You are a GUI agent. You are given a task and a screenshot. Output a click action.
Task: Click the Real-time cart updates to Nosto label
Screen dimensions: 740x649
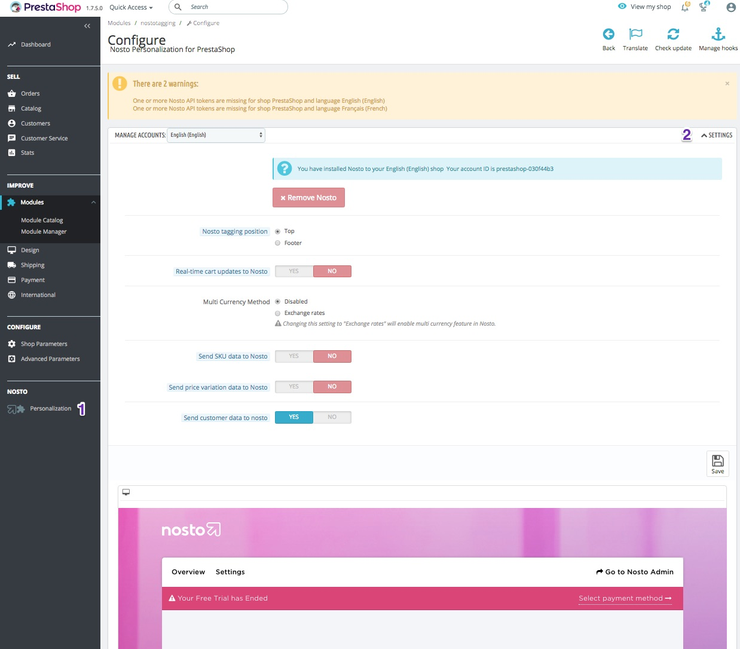pos(222,271)
